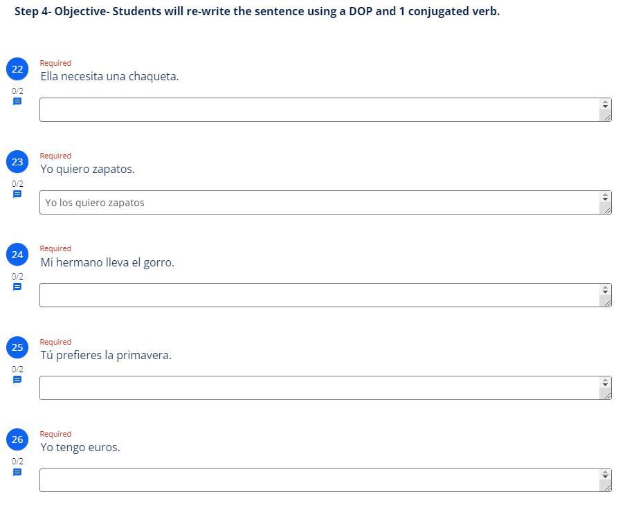Image resolution: width=643 pixels, height=519 pixels.
Task: Click answer box for "Tú prefieres la primavera"
Action: coord(318,388)
